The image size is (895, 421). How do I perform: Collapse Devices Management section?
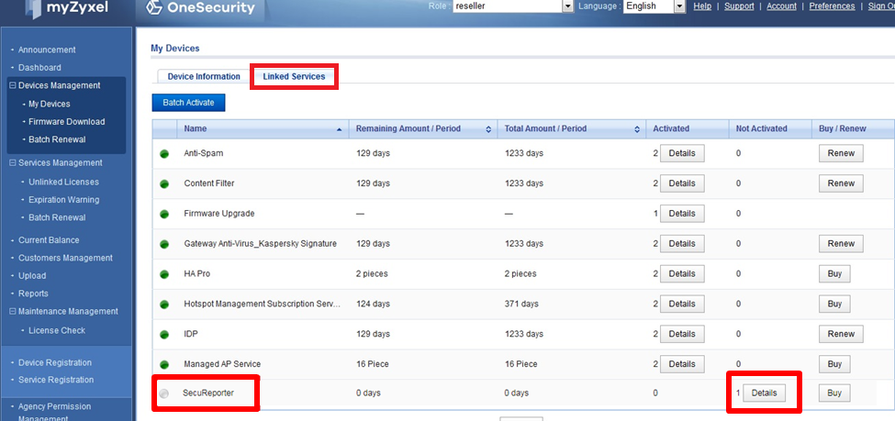click(13, 85)
